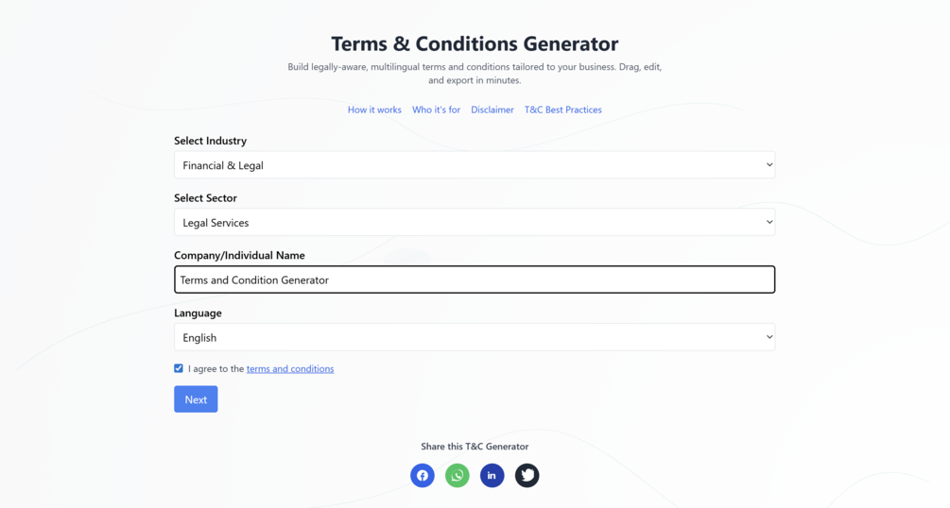Click the Terms & Conditions Generator heading
This screenshot has width=950, height=508.
coord(475,43)
